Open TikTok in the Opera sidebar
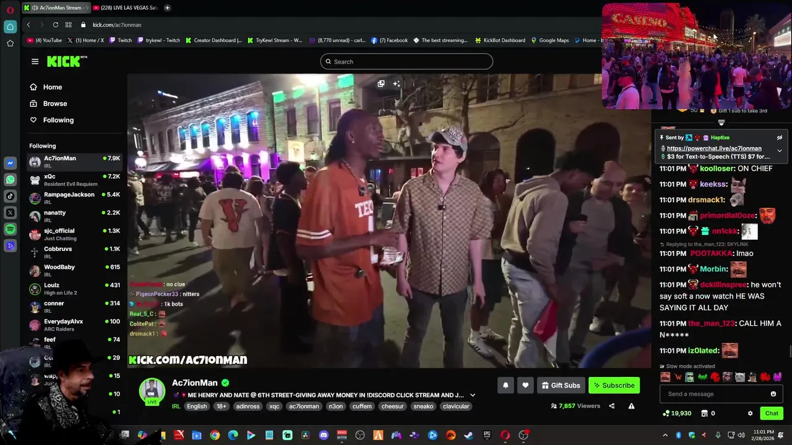Screen dimensions: 792x445 point(10,196)
